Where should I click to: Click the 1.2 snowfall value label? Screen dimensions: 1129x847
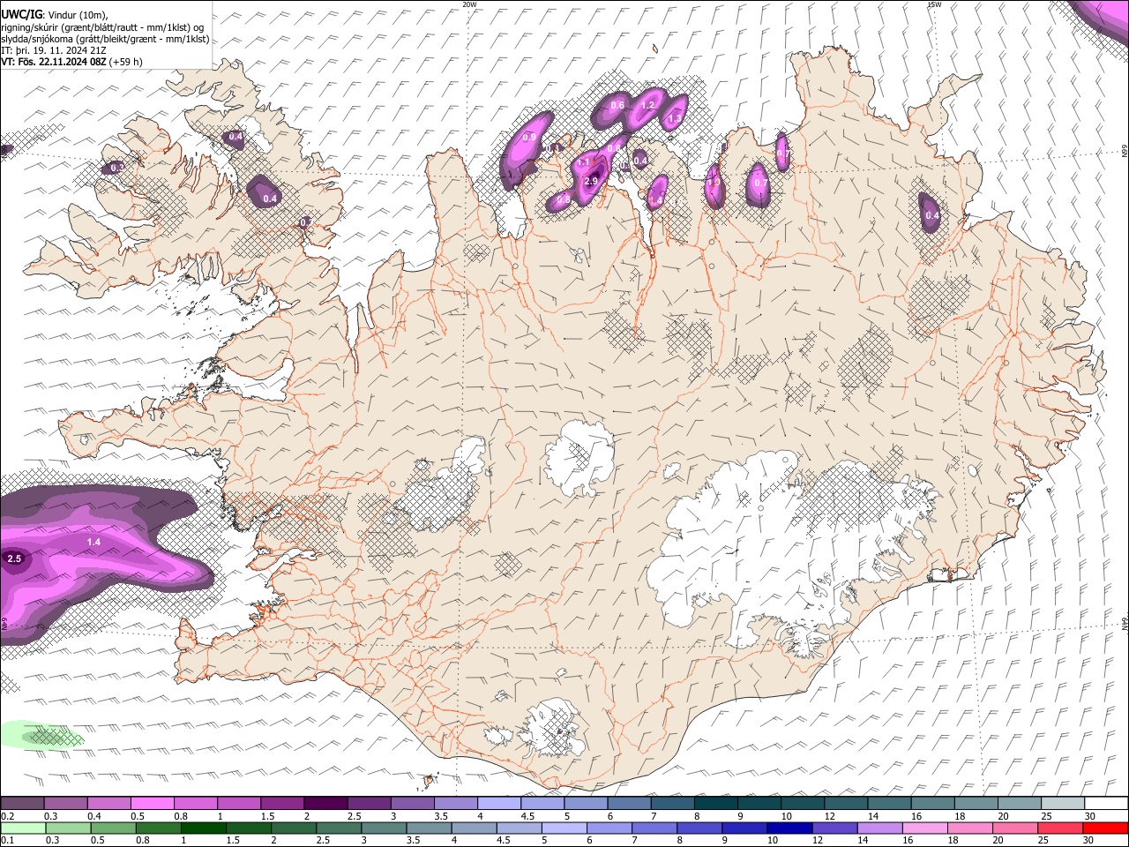(x=647, y=105)
